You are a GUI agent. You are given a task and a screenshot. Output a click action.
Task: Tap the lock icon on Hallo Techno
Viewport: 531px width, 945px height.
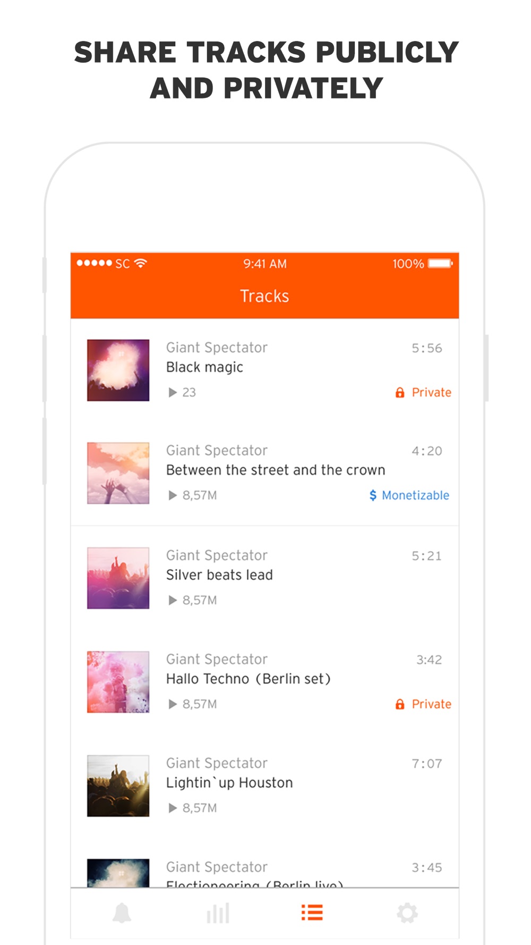tap(400, 704)
